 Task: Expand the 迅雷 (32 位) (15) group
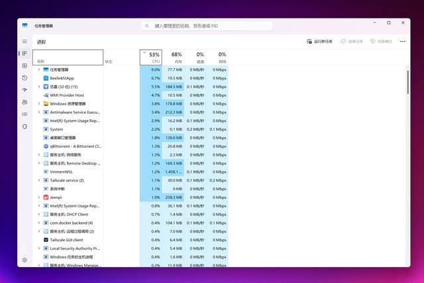39,87
